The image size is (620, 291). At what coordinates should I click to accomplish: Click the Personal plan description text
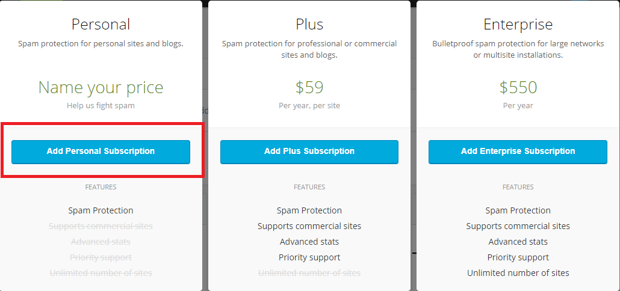(x=101, y=43)
